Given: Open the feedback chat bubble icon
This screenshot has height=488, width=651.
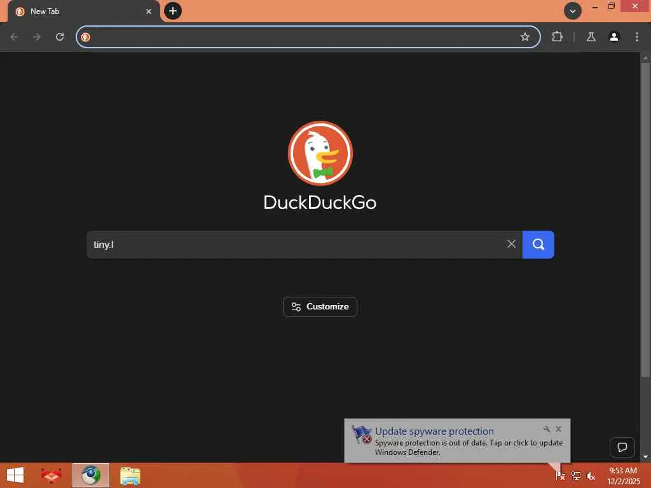Looking at the screenshot, I should (622, 447).
